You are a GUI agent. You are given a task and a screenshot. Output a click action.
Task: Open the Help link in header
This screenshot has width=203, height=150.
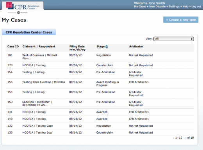click(185, 7)
